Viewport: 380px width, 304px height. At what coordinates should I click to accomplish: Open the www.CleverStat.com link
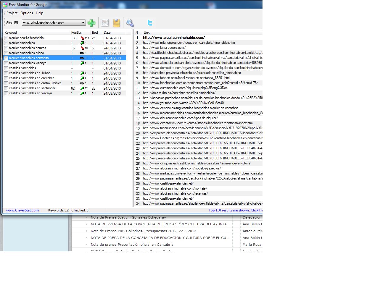tap(22, 210)
